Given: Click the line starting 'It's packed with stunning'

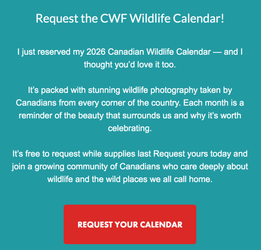Looking at the screenshot, I should 130,90.
